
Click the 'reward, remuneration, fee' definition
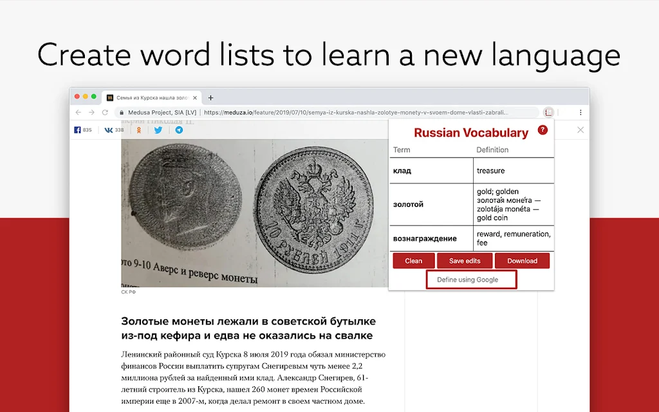[514, 238]
